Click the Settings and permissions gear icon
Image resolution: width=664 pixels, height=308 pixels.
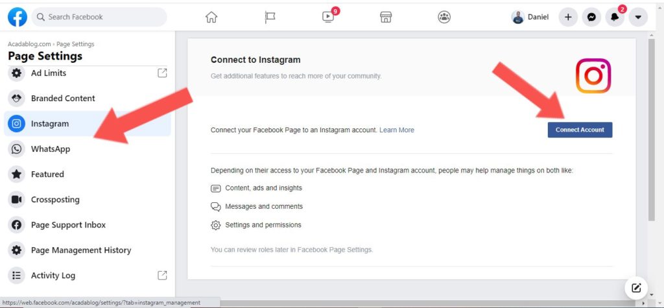pyautogui.click(x=215, y=225)
